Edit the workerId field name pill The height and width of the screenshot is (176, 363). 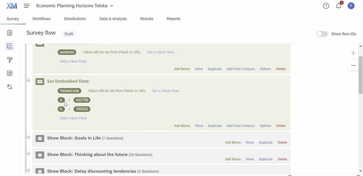(67, 52)
